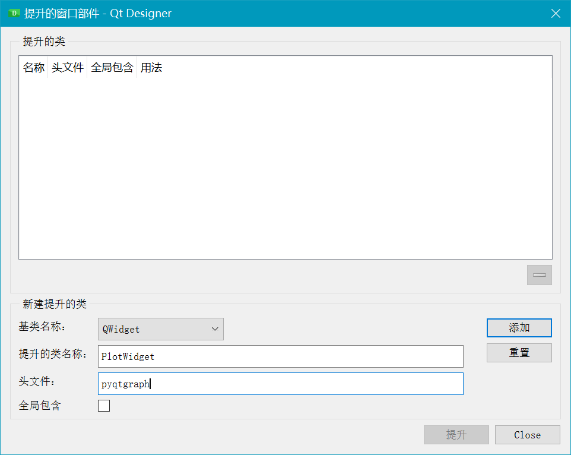Open the 基类名称 QWidget dropdown
Image resolution: width=571 pixels, height=455 pixels.
coord(161,329)
